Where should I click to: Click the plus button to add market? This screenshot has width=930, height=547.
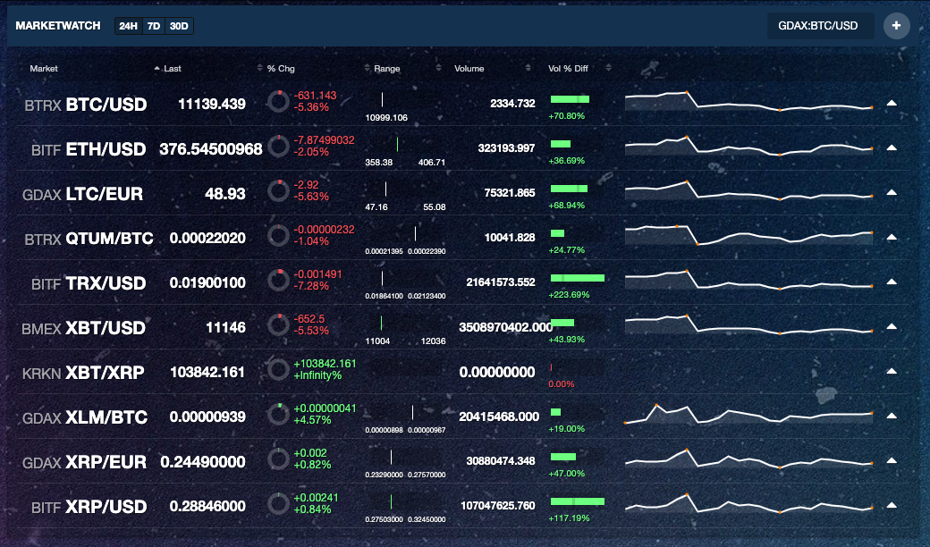pyautogui.click(x=896, y=26)
